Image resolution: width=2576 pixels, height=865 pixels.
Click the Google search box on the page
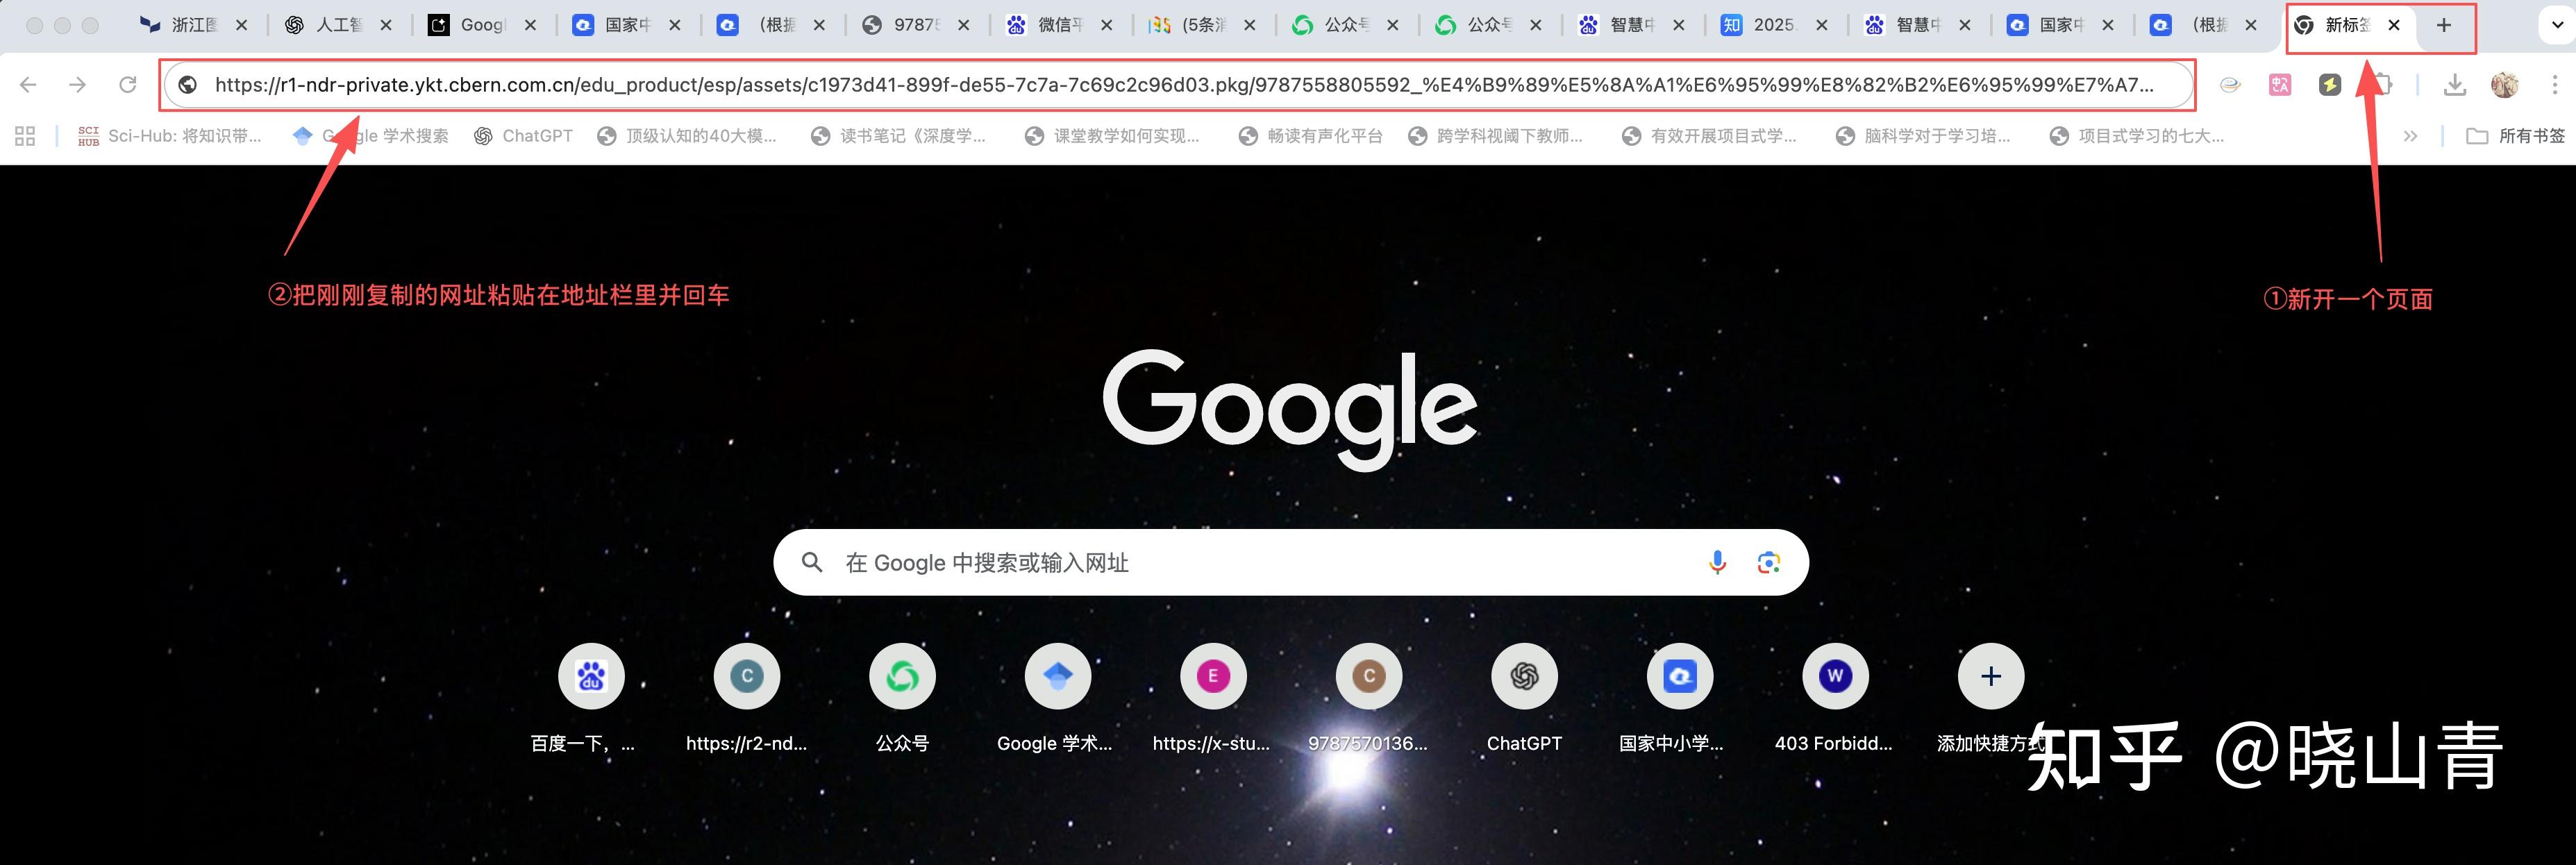pos(1291,562)
